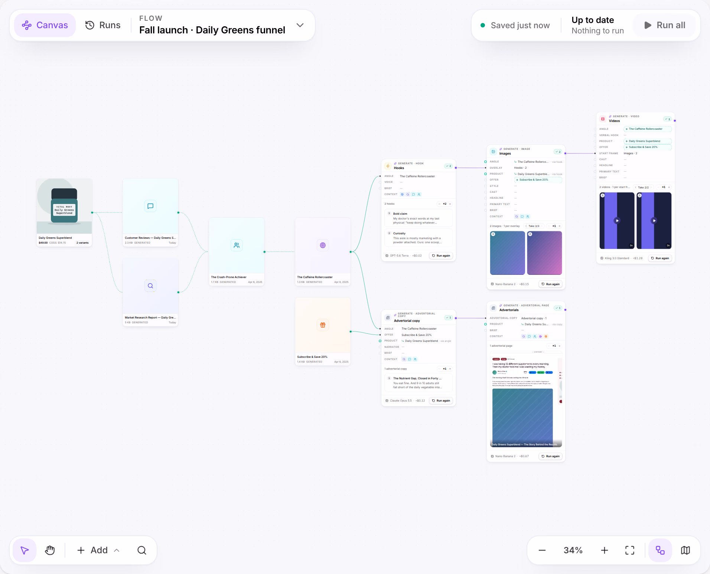Toggle the minimap icon

685,550
